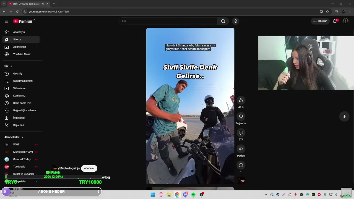354x199 pixels.
Task: Reload the page in Chrome
Action: pyautogui.click(x=17, y=12)
